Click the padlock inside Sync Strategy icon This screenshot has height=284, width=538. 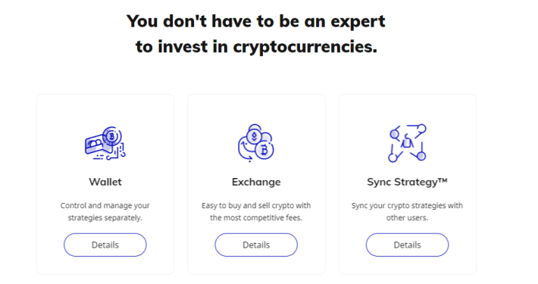(x=407, y=141)
